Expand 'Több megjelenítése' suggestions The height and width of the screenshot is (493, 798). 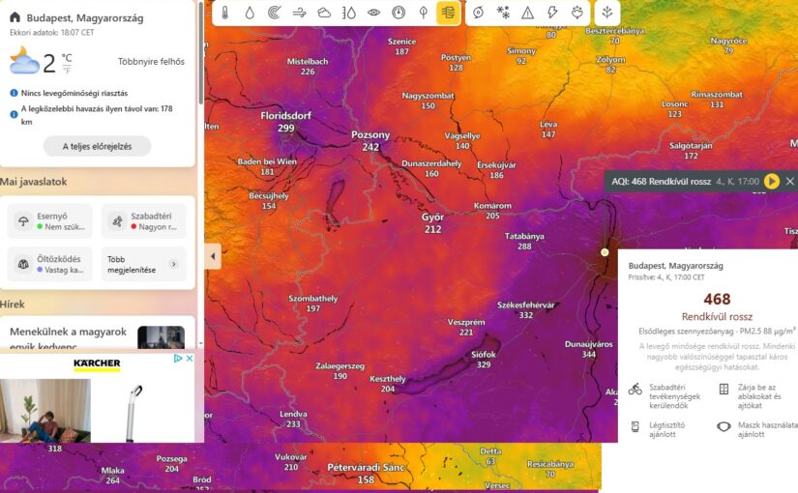coord(143,264)
